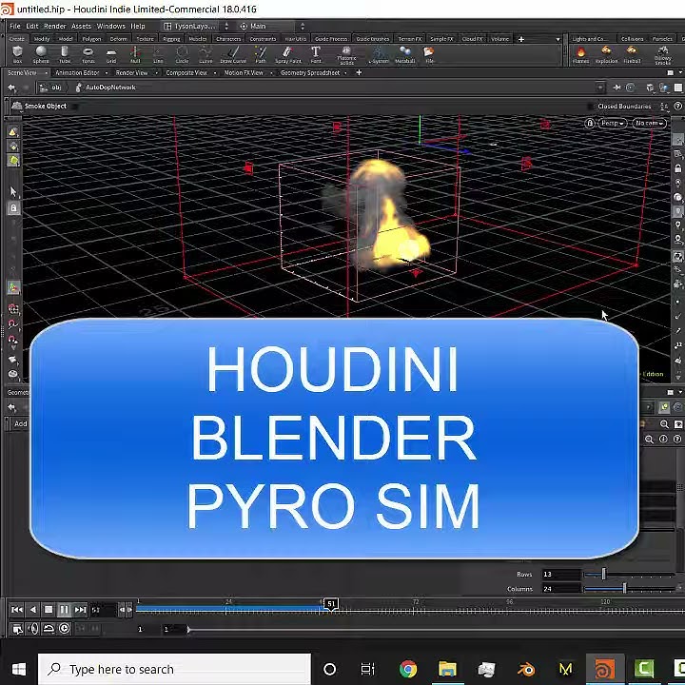
Task: Open the Collisions shelf tab
Action: pyautogui.click(x=632, y=39)
